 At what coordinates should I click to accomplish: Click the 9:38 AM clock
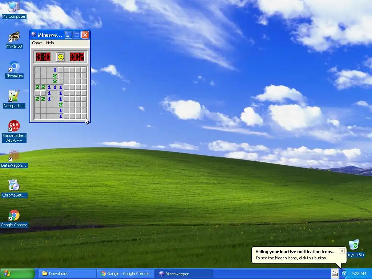pyautogui.click(x=359, y=274)
